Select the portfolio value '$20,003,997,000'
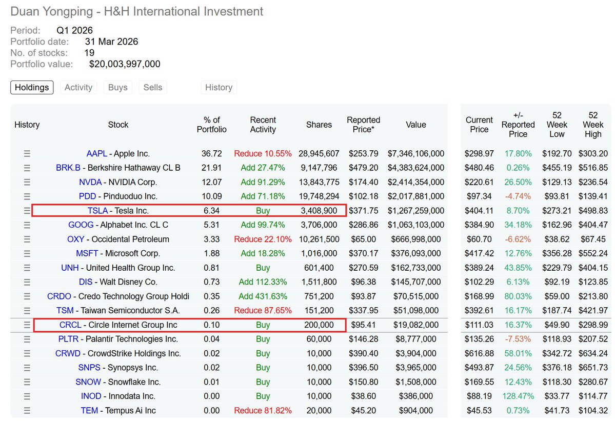The width and height of the screenshot is (615, 421). point(125,64)
